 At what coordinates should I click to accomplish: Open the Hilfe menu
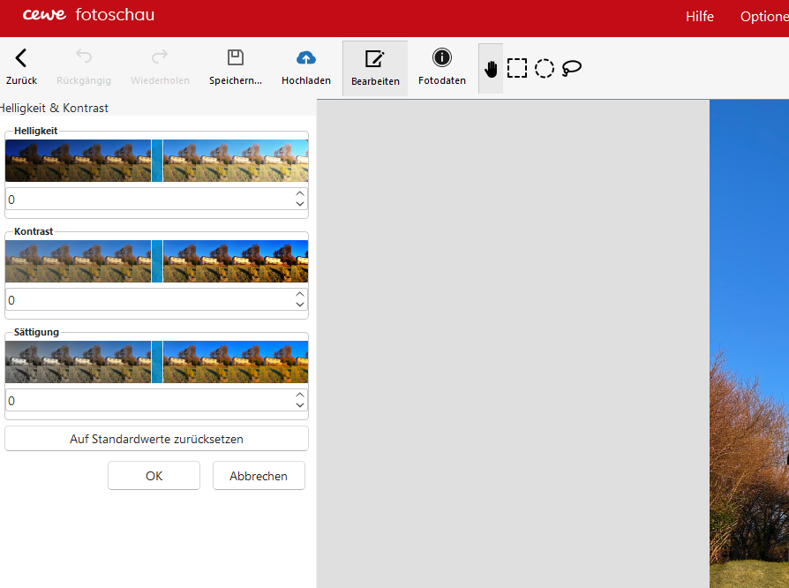(x=699, y=17)
